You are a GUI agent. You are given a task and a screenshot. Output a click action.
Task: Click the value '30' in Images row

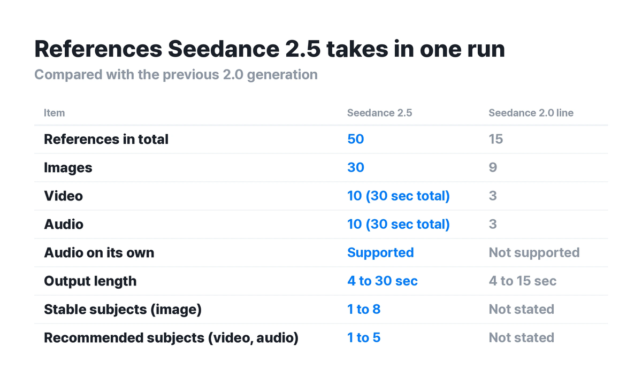click(x=355, y=168)
